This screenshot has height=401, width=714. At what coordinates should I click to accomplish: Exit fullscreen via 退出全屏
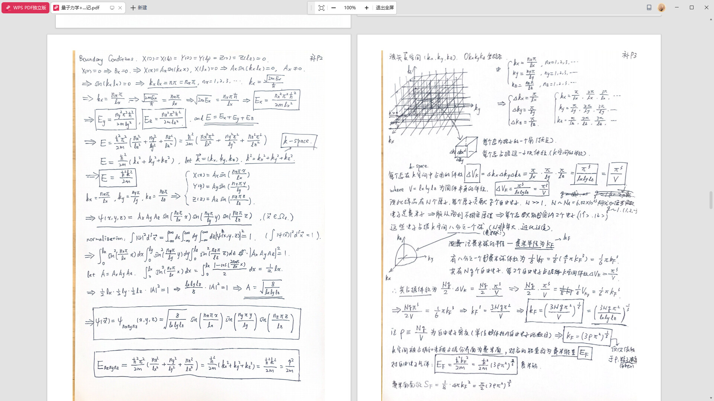tap(385, 8)
